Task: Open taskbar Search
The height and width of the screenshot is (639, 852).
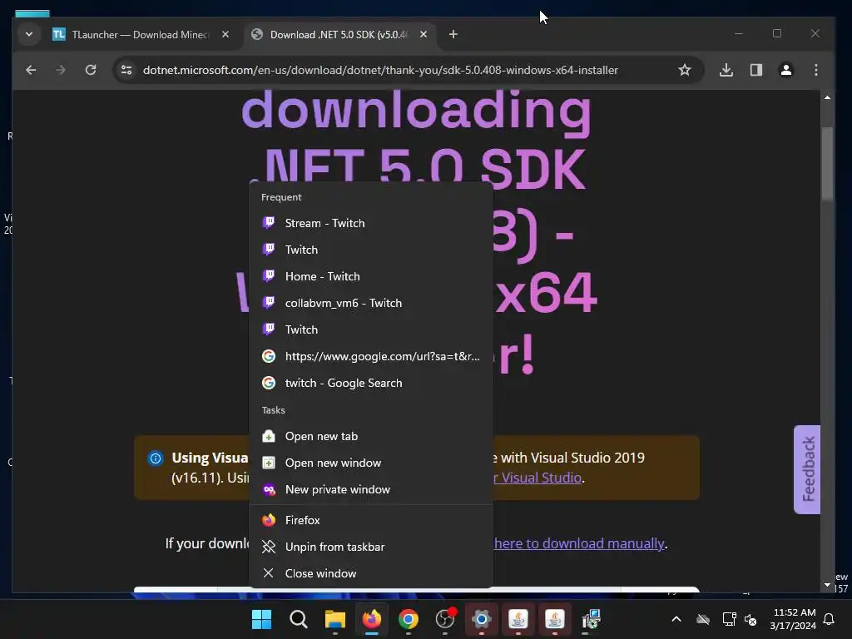Action: tap(299, 619)
